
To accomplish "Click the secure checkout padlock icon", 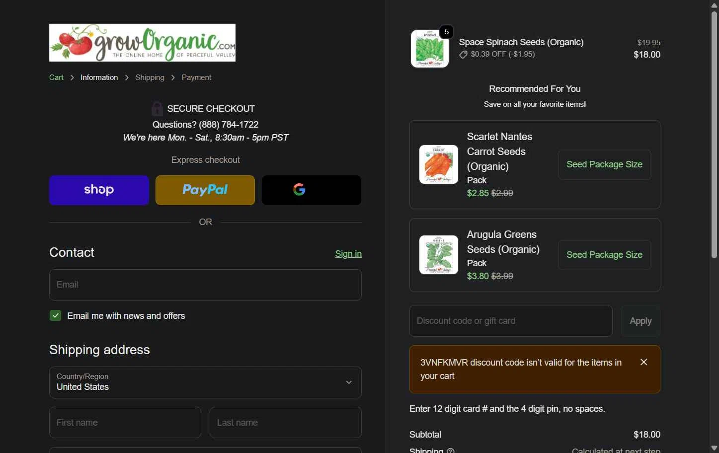I will coord(157,108).
